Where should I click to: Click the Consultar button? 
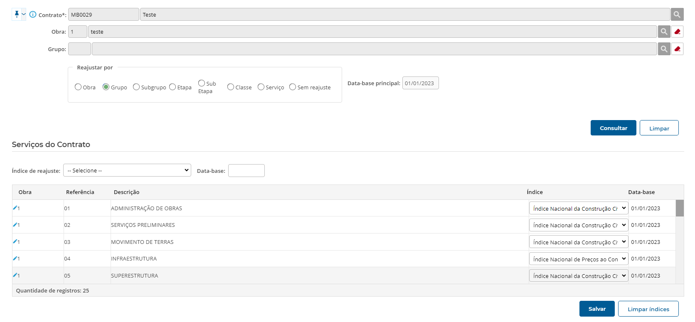(x=613, y=128)
